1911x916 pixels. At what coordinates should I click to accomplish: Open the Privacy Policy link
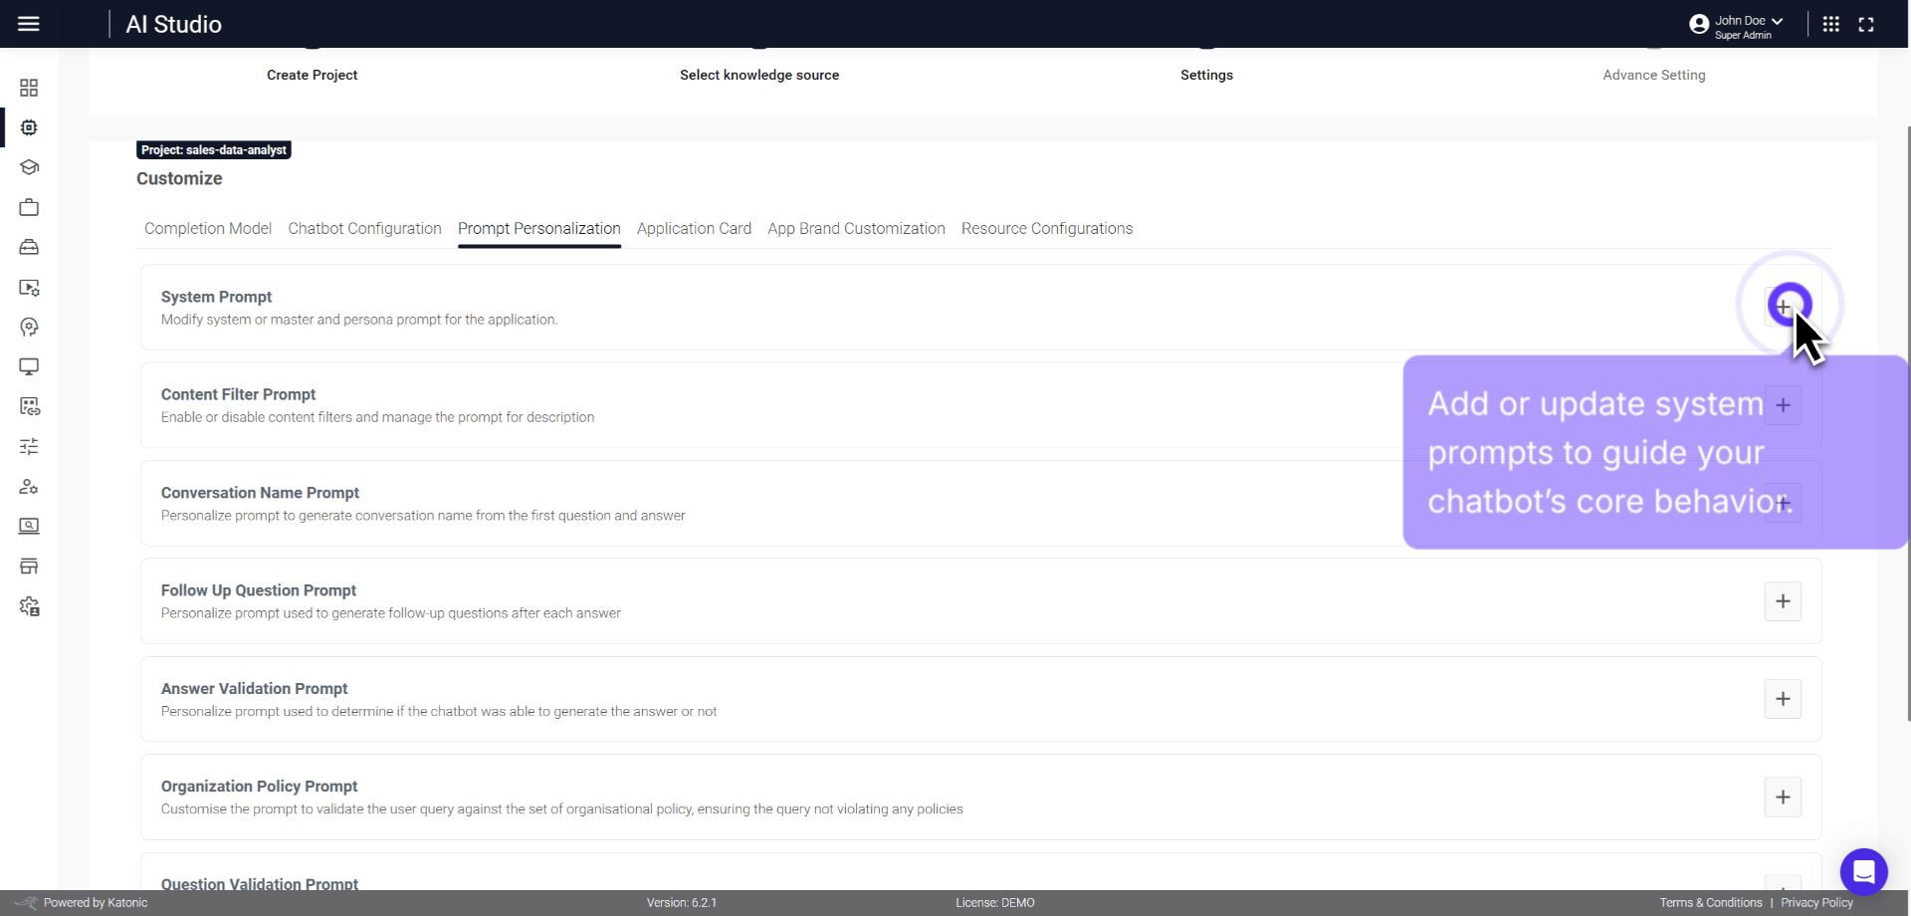coord(1817,903)
